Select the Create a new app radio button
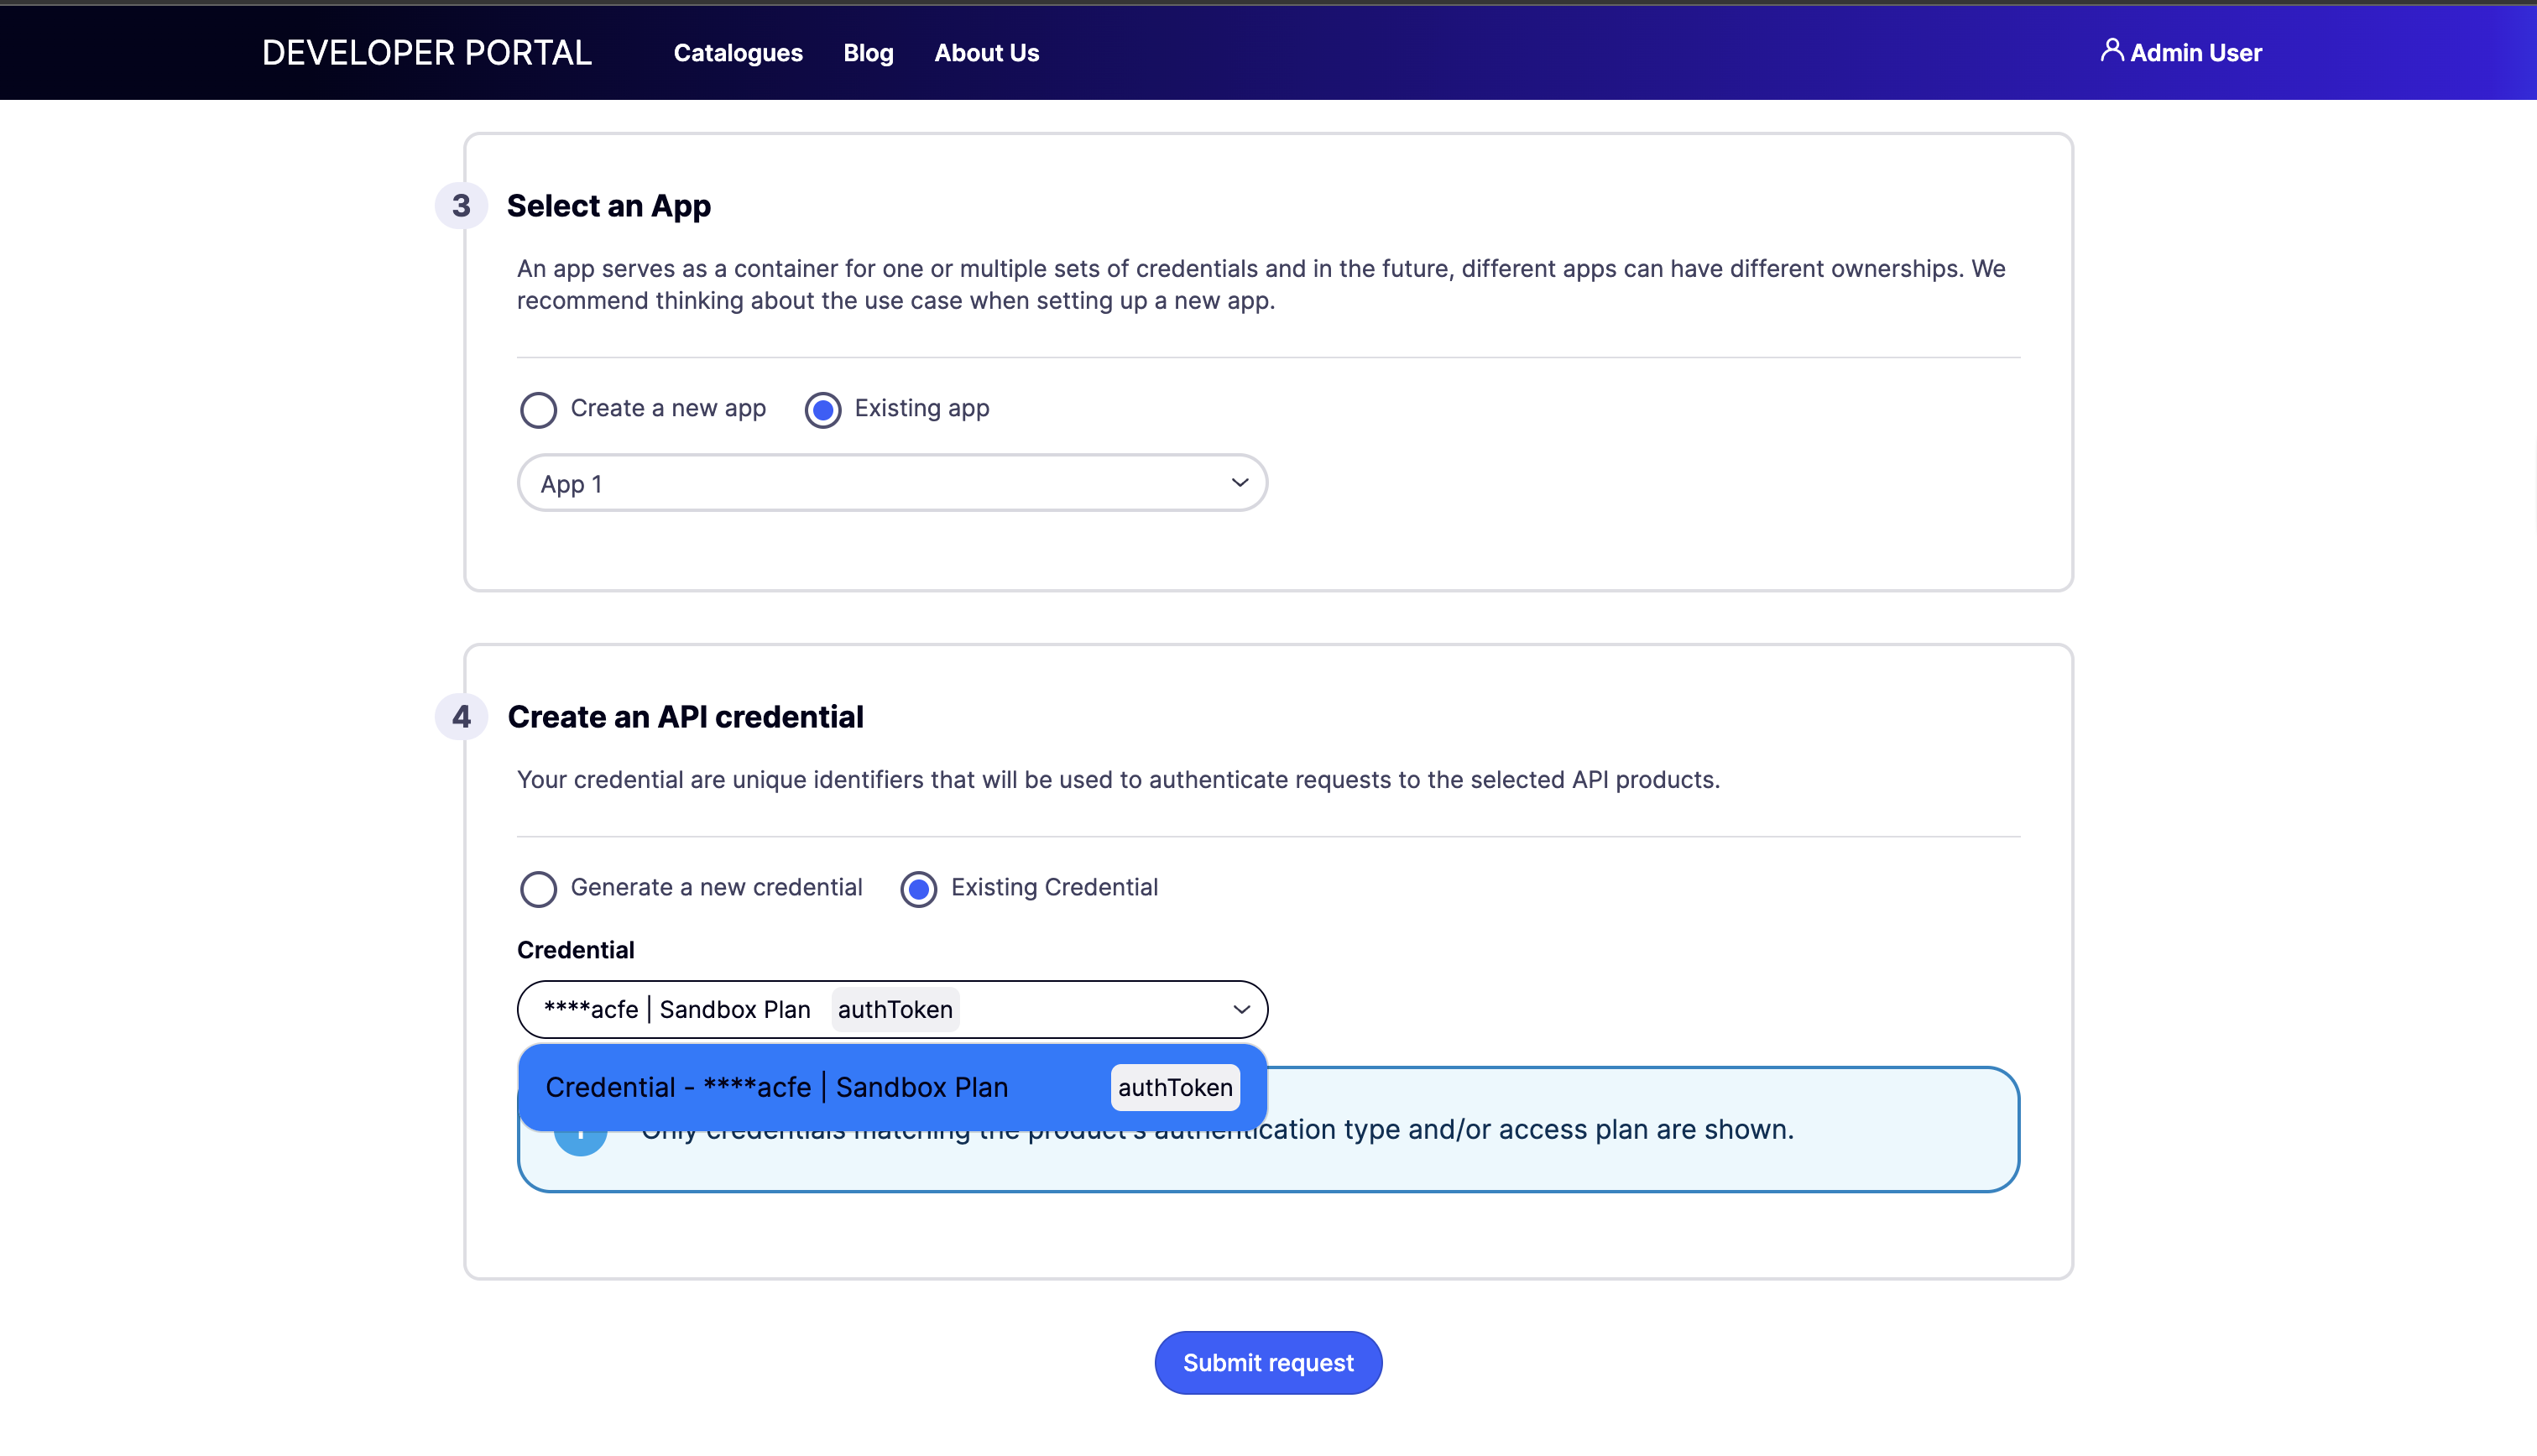This screenshot has width=2537, height=1456. click(539, 409)
